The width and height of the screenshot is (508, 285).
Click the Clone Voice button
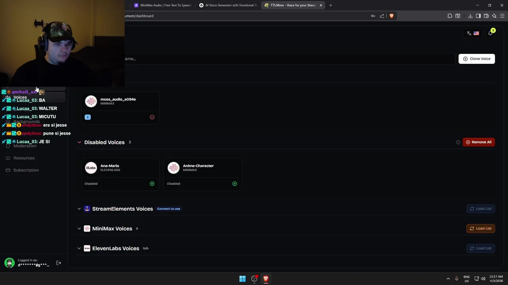[477, 59]
